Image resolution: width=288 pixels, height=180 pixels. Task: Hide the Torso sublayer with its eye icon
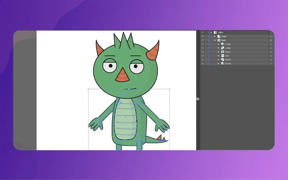click(x=202, y=52)
